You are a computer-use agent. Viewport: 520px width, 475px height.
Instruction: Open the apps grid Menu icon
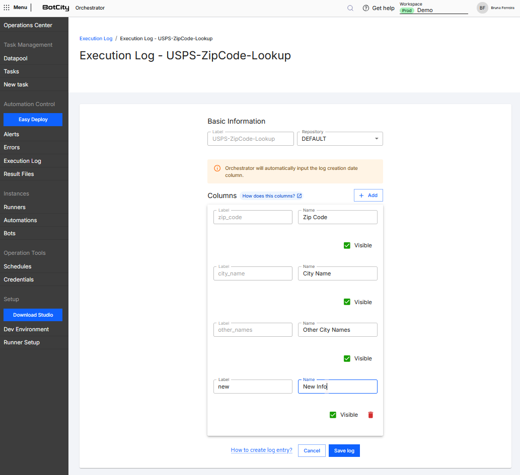(x=7, y=7)
